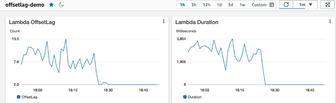Toggle dark mode moon icon
Screen dimensions: 336x103
point(61,5)
